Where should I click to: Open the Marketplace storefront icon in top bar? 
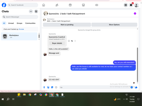[83, 5]
